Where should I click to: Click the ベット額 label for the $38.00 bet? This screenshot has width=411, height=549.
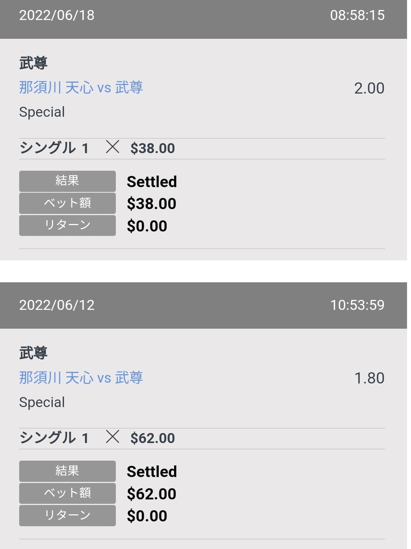point(67,203)
